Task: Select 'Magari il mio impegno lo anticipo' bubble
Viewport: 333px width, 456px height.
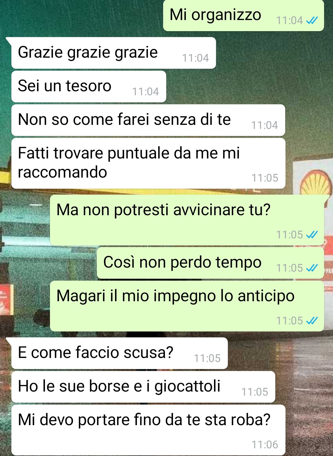Action: [x=187, y=306]
